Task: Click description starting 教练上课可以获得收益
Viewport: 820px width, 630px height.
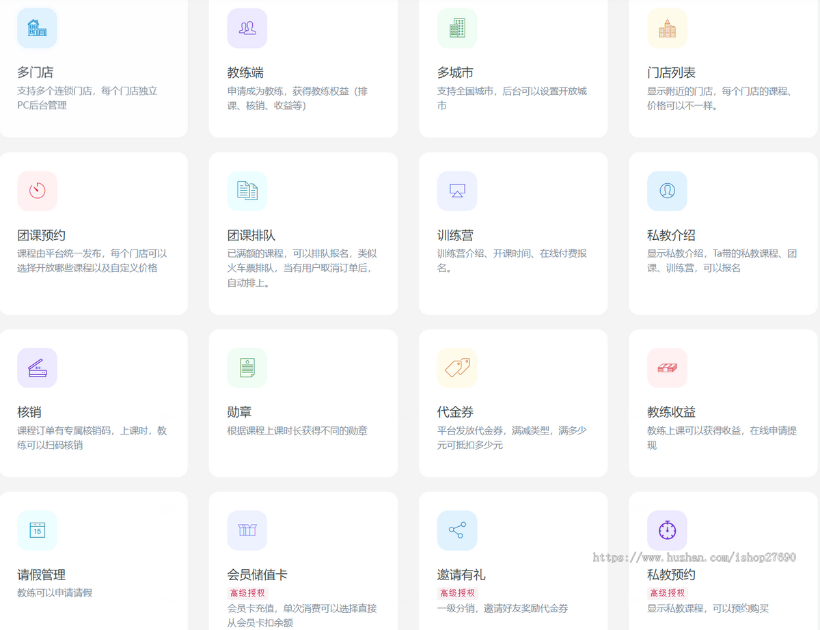Action: (x=722, y=437)
